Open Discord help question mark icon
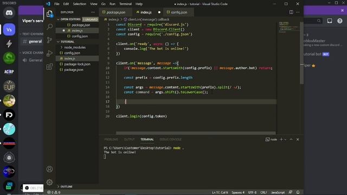The width and height of the screenshot is (347, 195). point(340,21)
